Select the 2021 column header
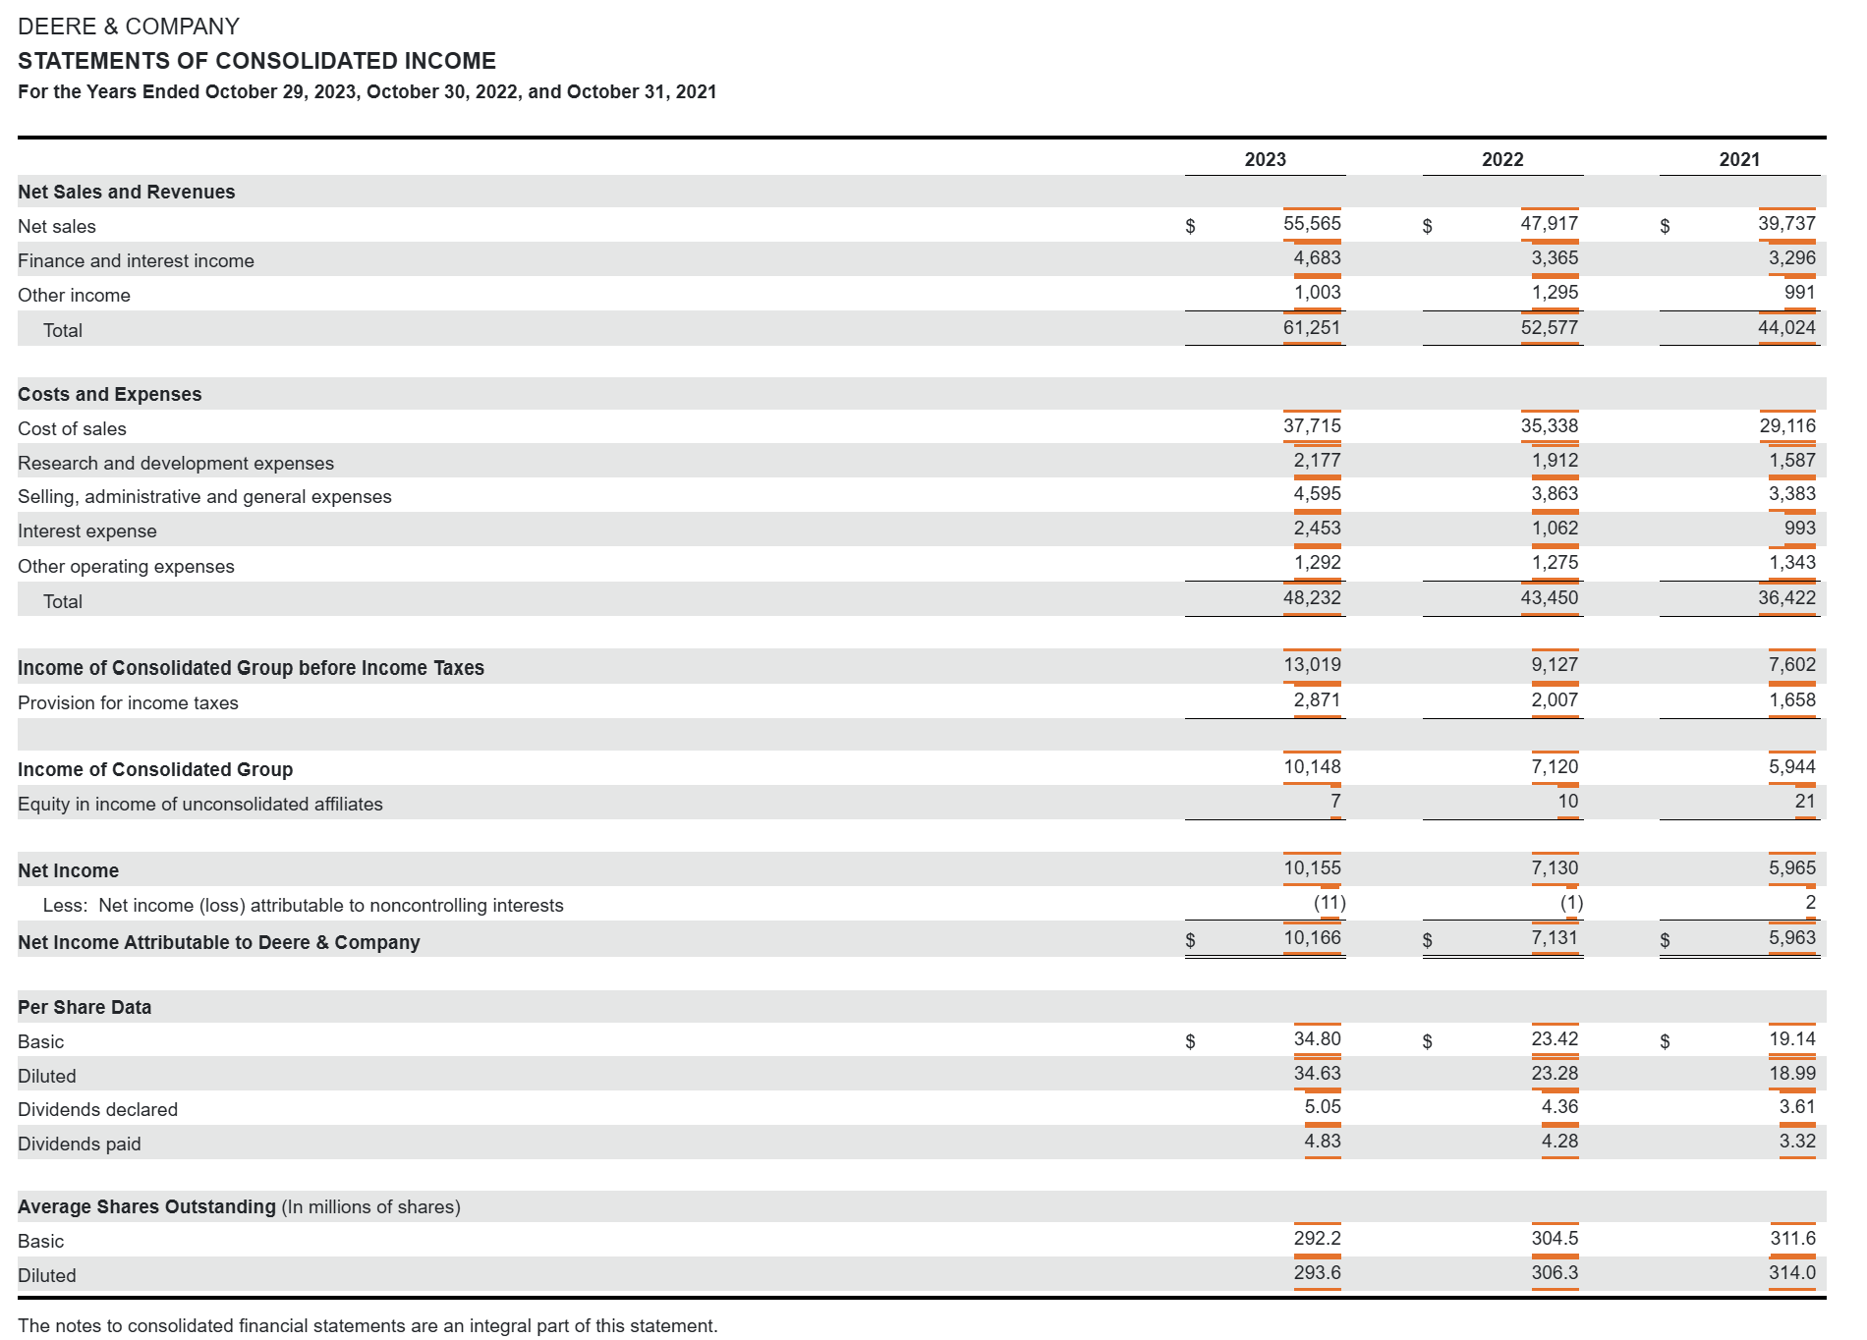 (x=1737, y=158)
